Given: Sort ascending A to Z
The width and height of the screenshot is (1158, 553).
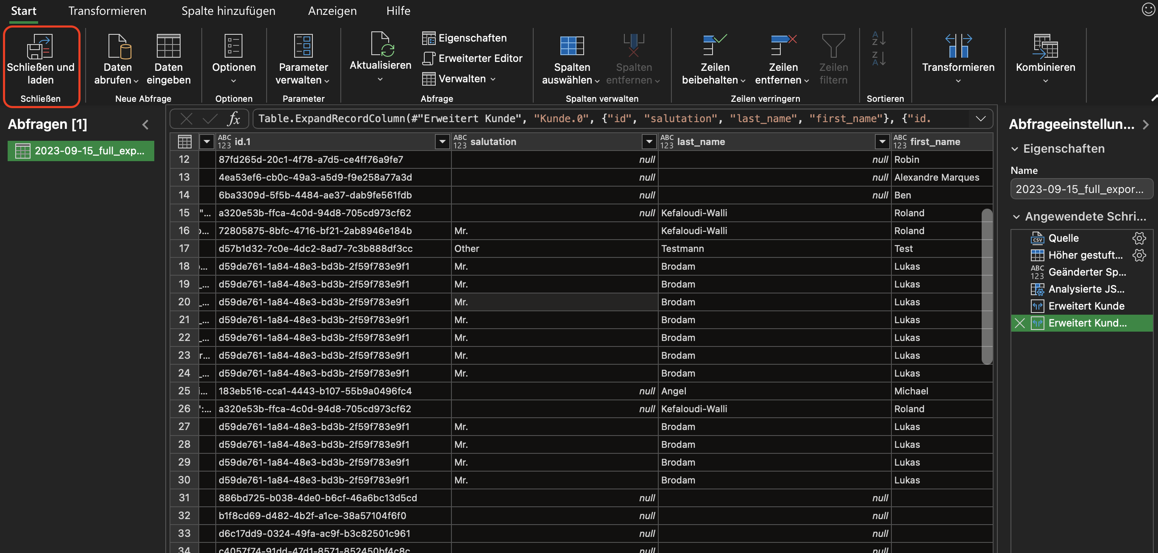Looking at the screenshot, I should [878, 38].
